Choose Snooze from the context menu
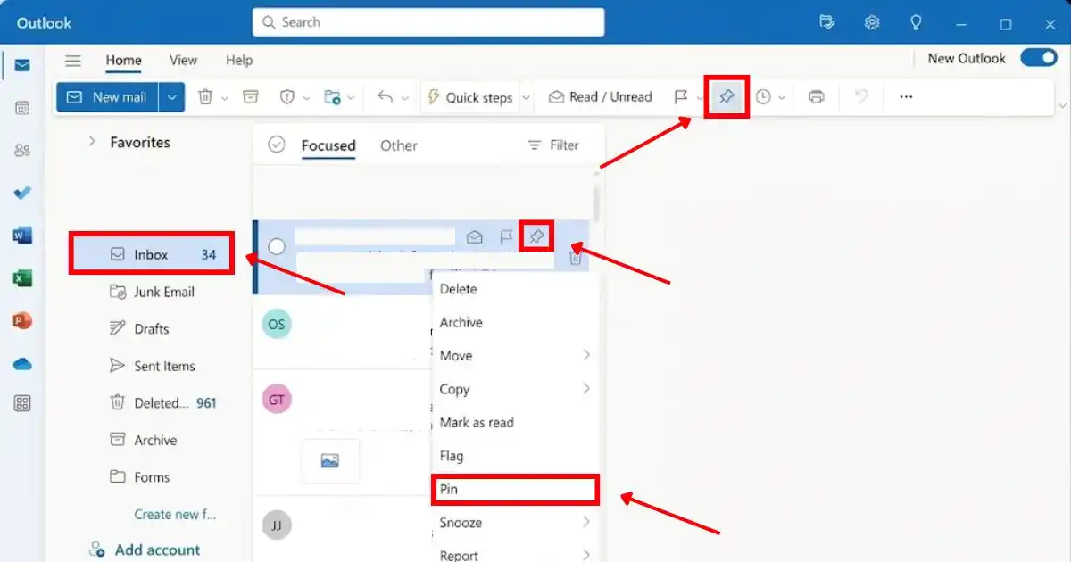Screen dimensions: 1071x562 [x=515, y=523]
